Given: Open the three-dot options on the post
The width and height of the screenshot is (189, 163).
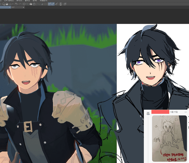Looking at the screenshot, I should point(186,112).
